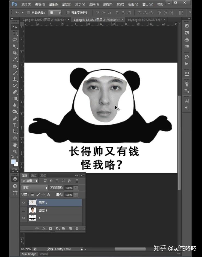The image size is (202, 257).
Task: Open the 时间轴 timeline tab
Action: click(44, 254)
